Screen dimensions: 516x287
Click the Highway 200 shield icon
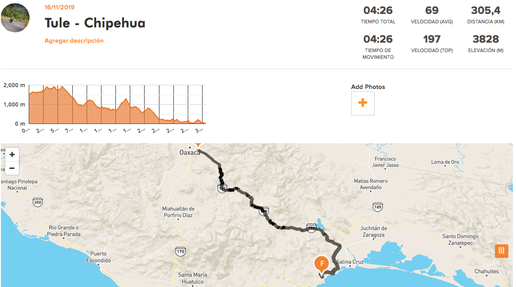pyautogui.click(x=38, y=202)
